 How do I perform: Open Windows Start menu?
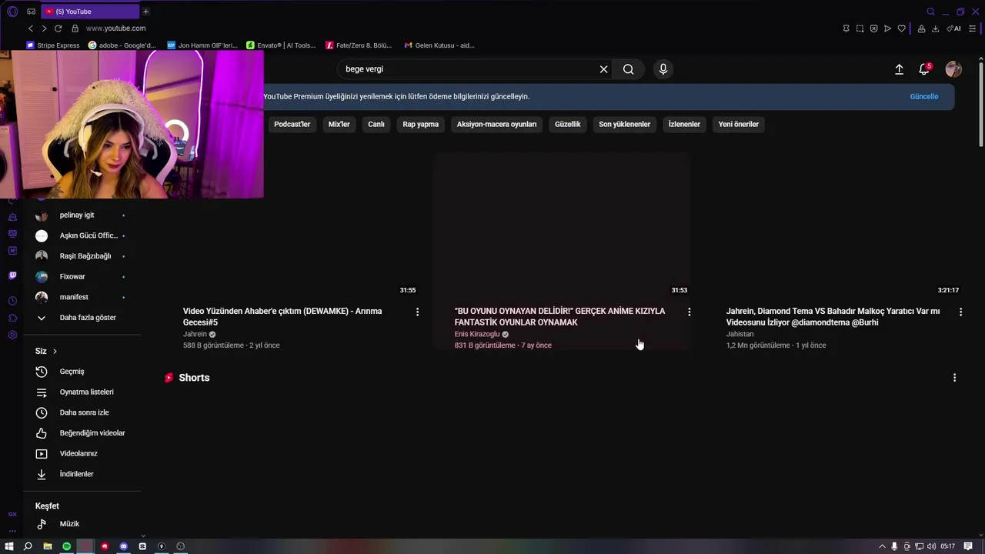click(9, 546)
